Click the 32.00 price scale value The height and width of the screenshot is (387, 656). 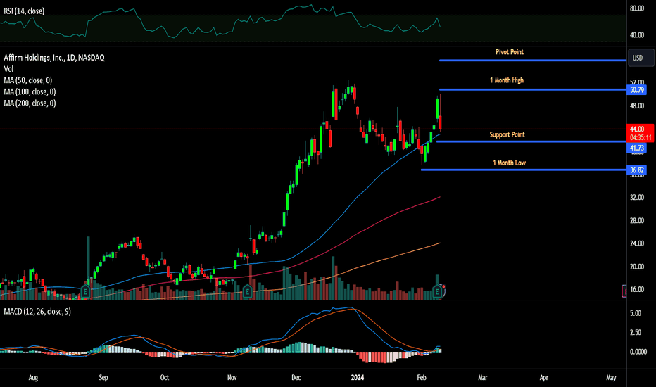[x=637, y=197]
